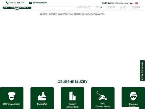Image resolution: width=145 pixels, height=109 pixels.
Task: Select the Recepční label
Action: coord(42,104)
